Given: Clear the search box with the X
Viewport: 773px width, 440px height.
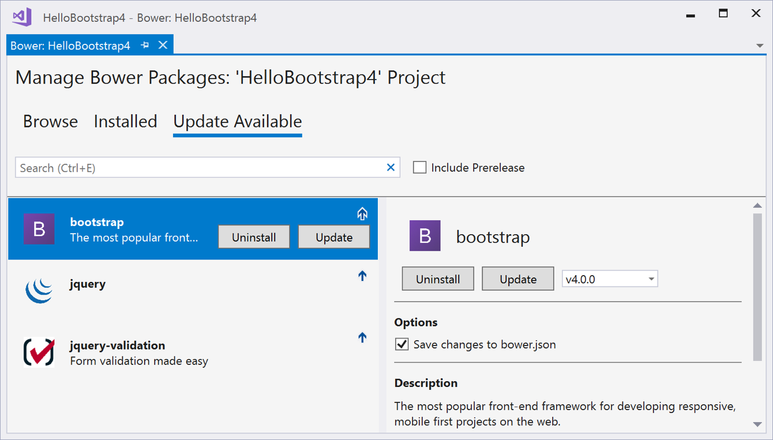Looking at the screenshot, I should [x=391, y=167].
